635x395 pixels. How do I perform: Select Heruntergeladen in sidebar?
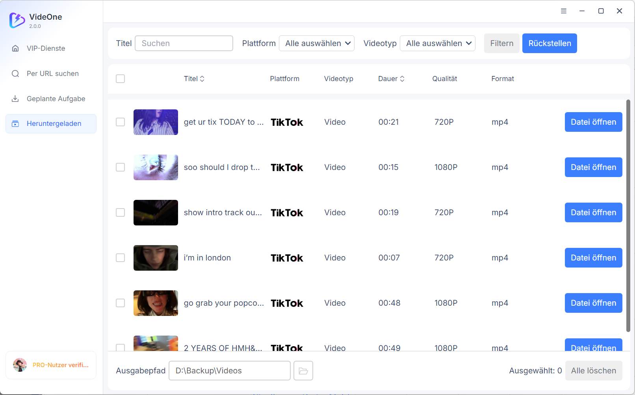51,124
